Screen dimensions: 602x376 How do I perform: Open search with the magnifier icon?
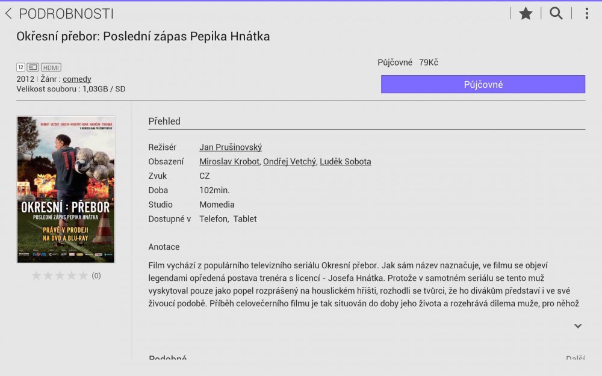coord(556,12)
